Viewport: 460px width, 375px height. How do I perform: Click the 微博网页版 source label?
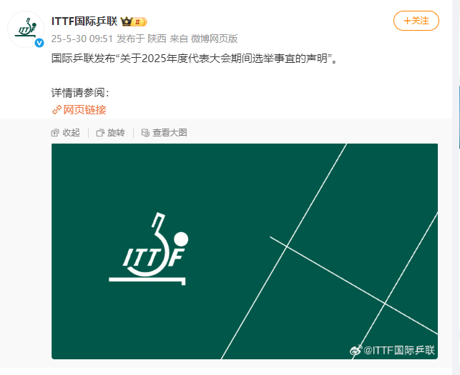(x=214, y=39)
